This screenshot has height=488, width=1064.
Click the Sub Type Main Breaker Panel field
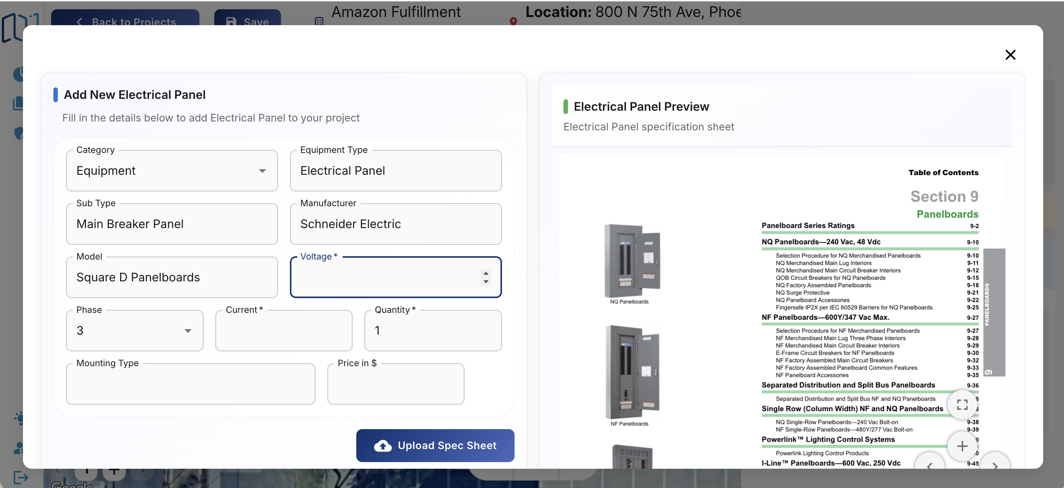click(172, 224)
